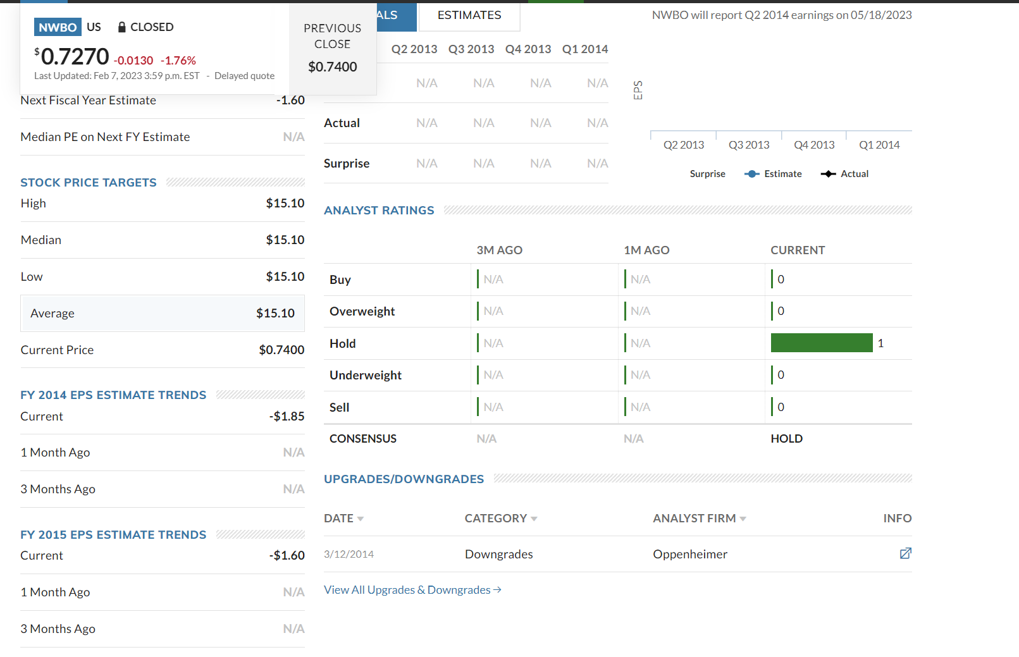
Task: Click the Oppenheimer analyst firm name
Action: 690,555
